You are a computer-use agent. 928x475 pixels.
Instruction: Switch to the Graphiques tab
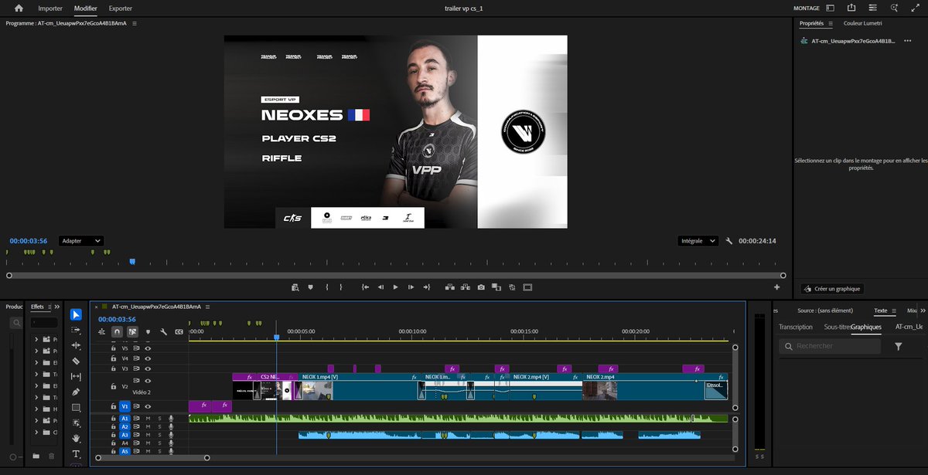tap(866, 327)
